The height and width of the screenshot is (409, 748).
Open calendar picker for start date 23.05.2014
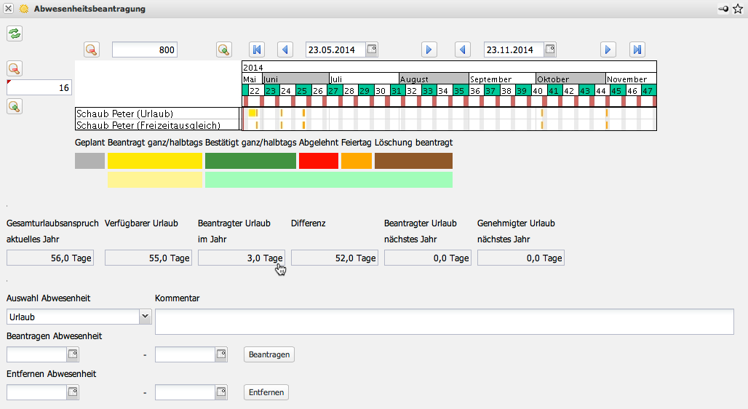(x=371, y=49)
